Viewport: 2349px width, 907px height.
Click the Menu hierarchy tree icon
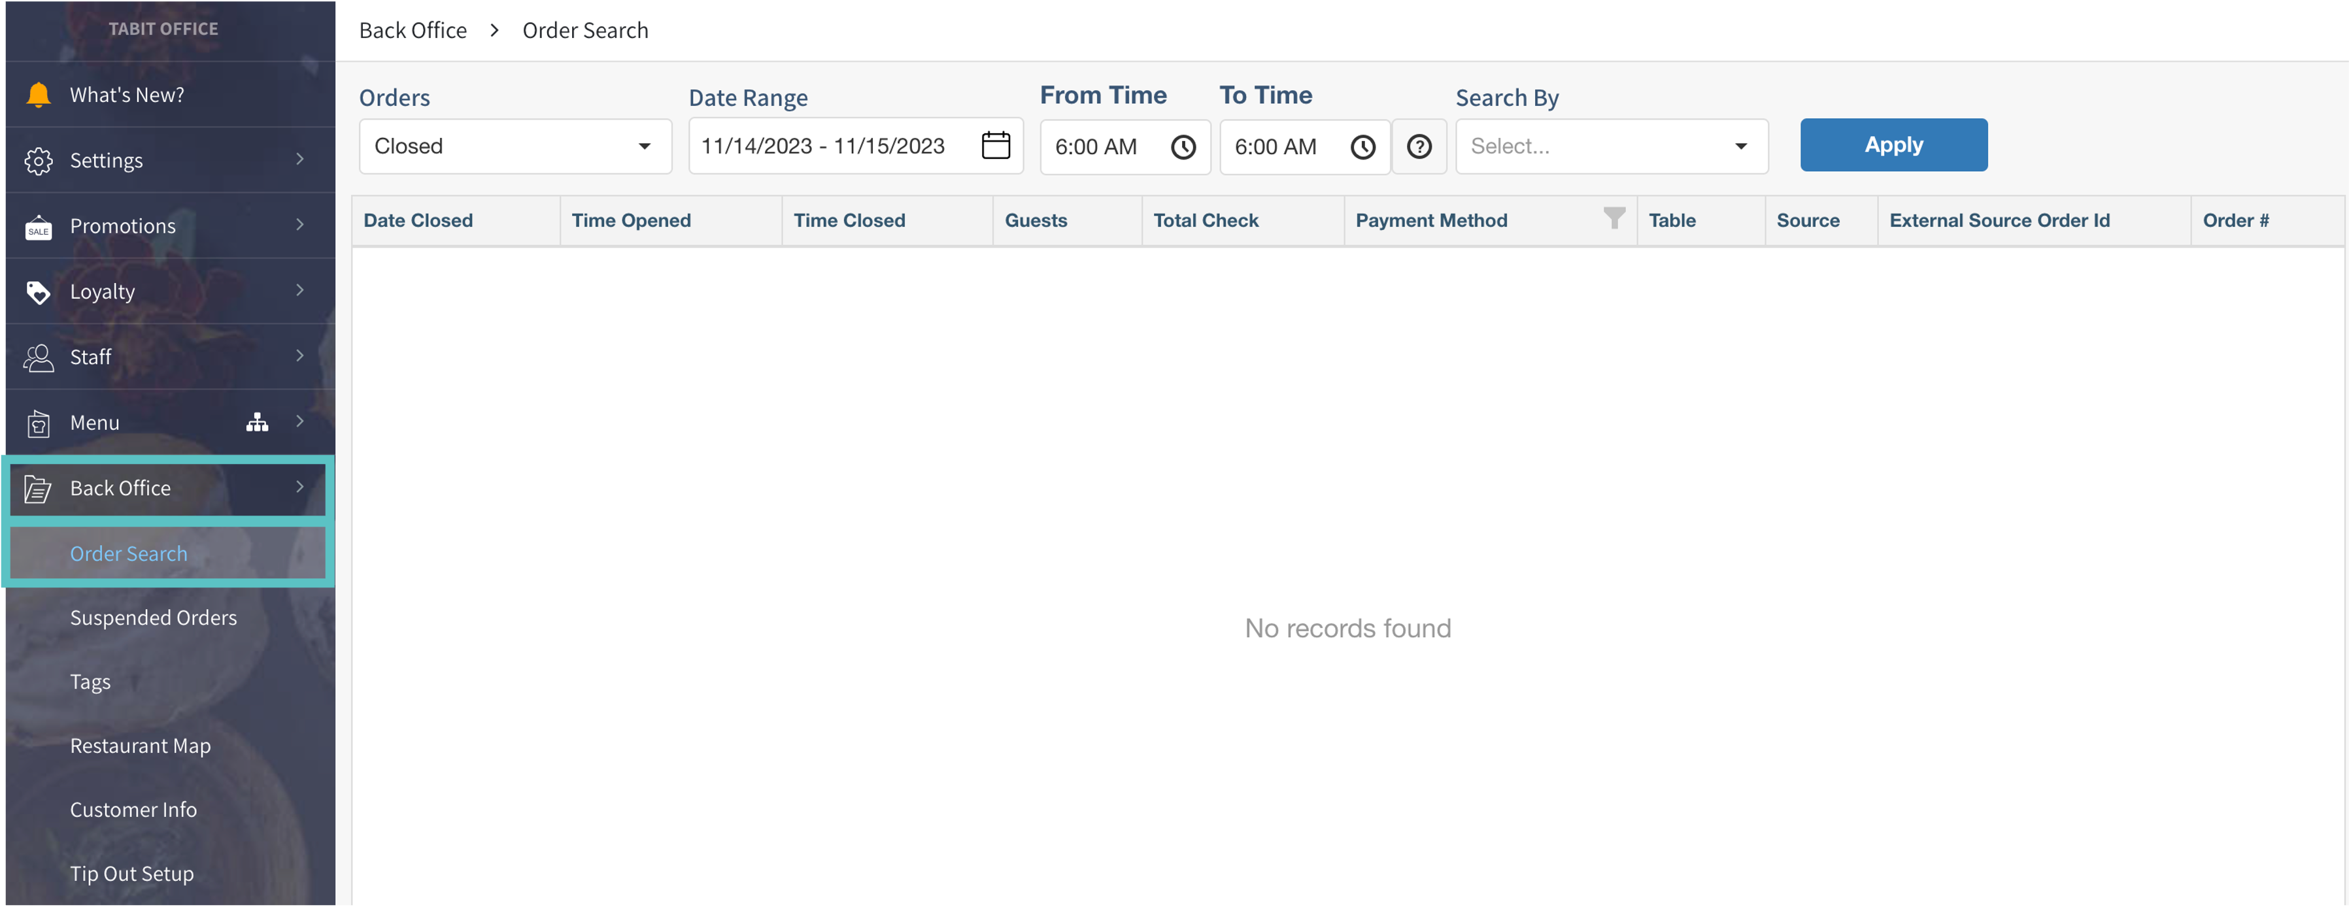coord(257,422)
